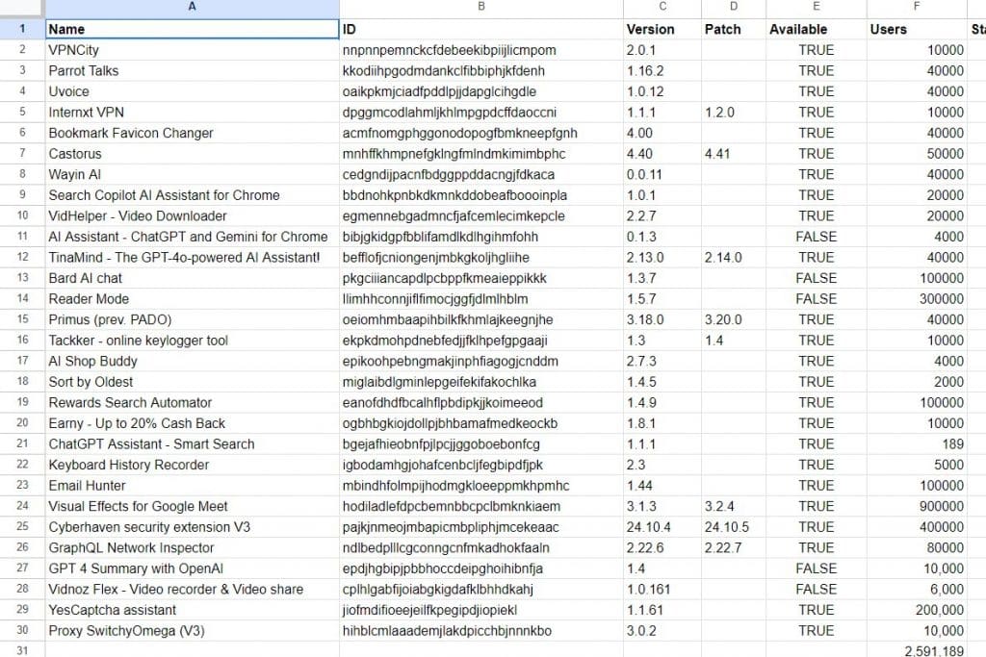Viewport: 986px width, 657px height.
Task: Select column C header
Action: (662, 7)
